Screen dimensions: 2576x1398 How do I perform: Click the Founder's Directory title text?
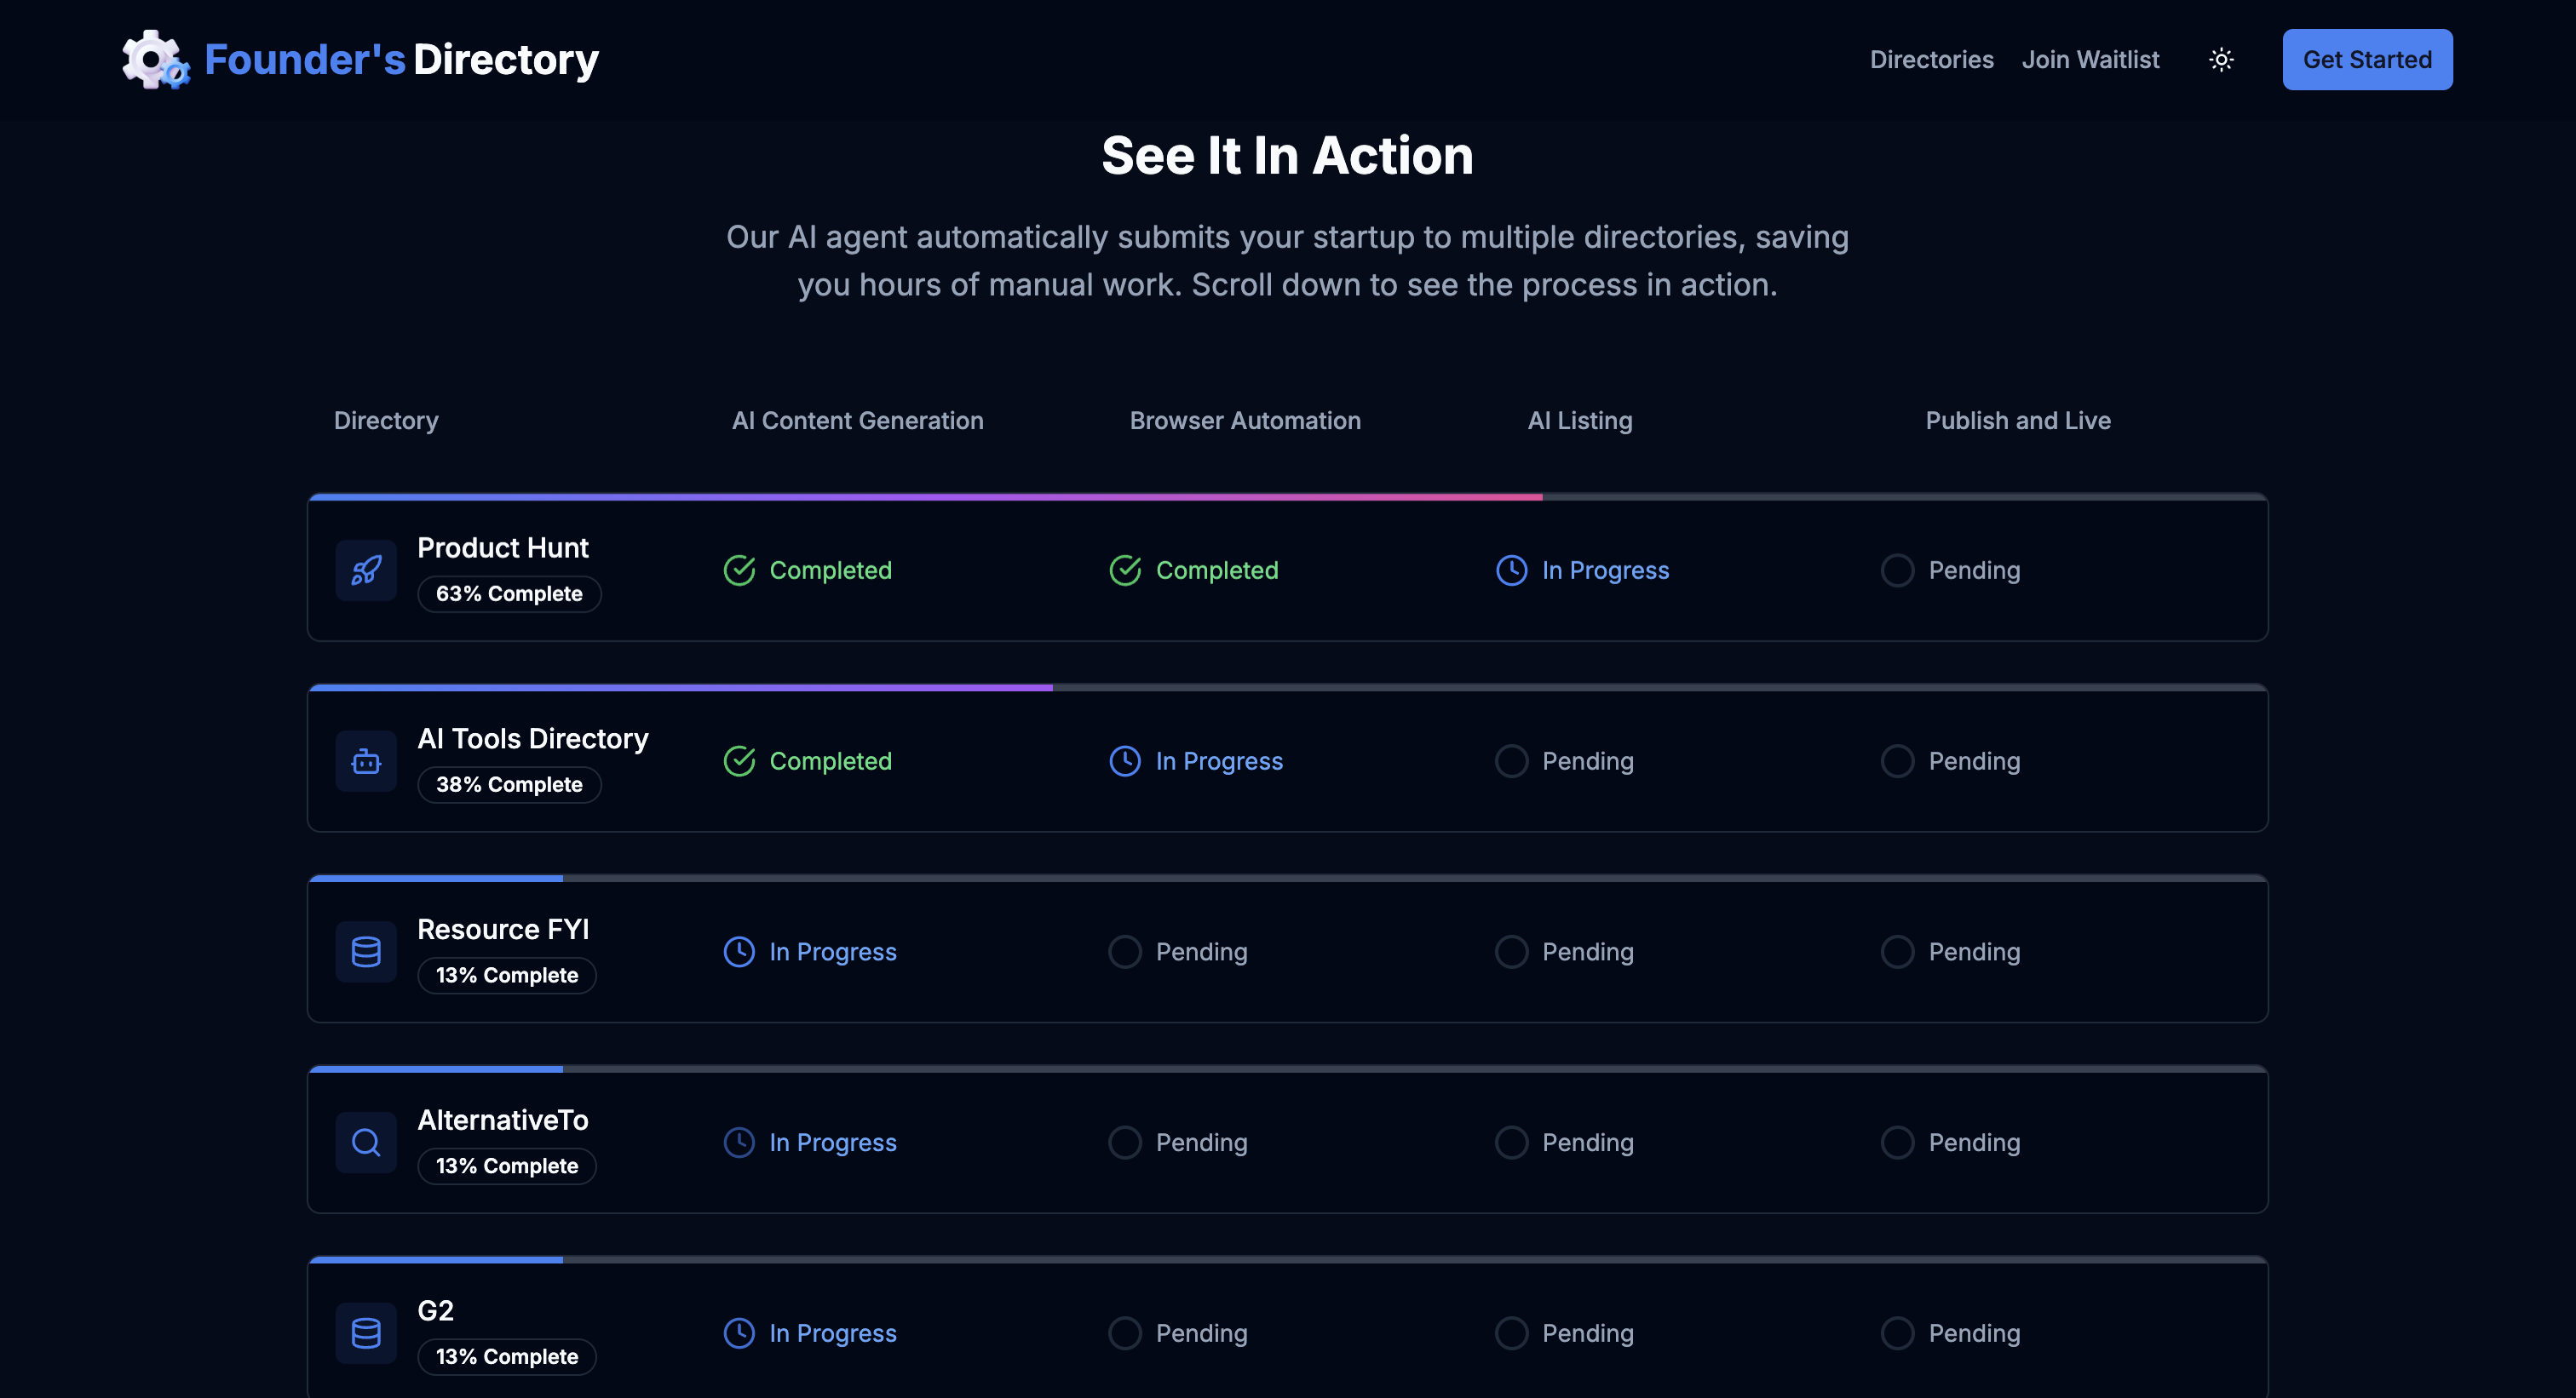point(401,60)
